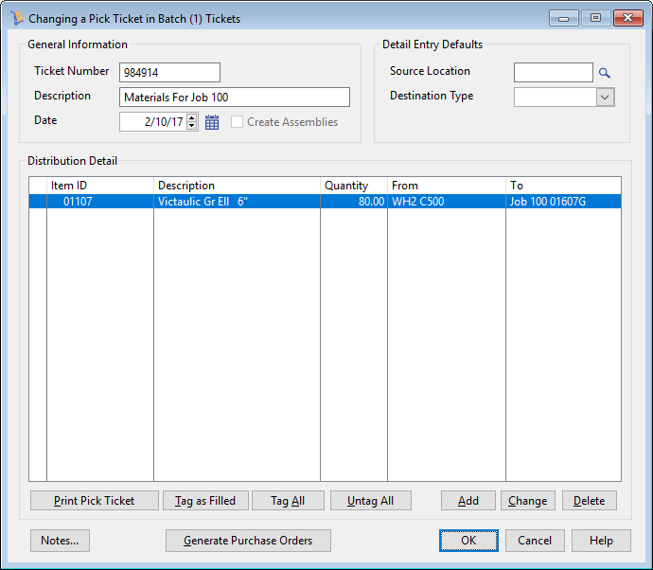Delete the selected distribution line
This screenshot has width=653, height=570.
589,501
